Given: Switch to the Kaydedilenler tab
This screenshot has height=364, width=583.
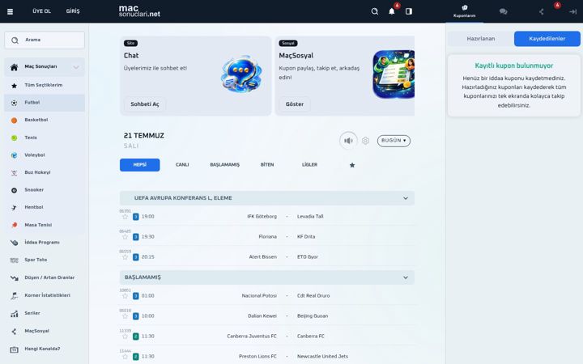Looking at the screenshot, I should [547, 39].
